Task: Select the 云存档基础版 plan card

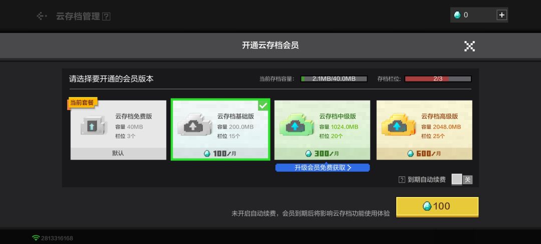Action: coord(220,129)
